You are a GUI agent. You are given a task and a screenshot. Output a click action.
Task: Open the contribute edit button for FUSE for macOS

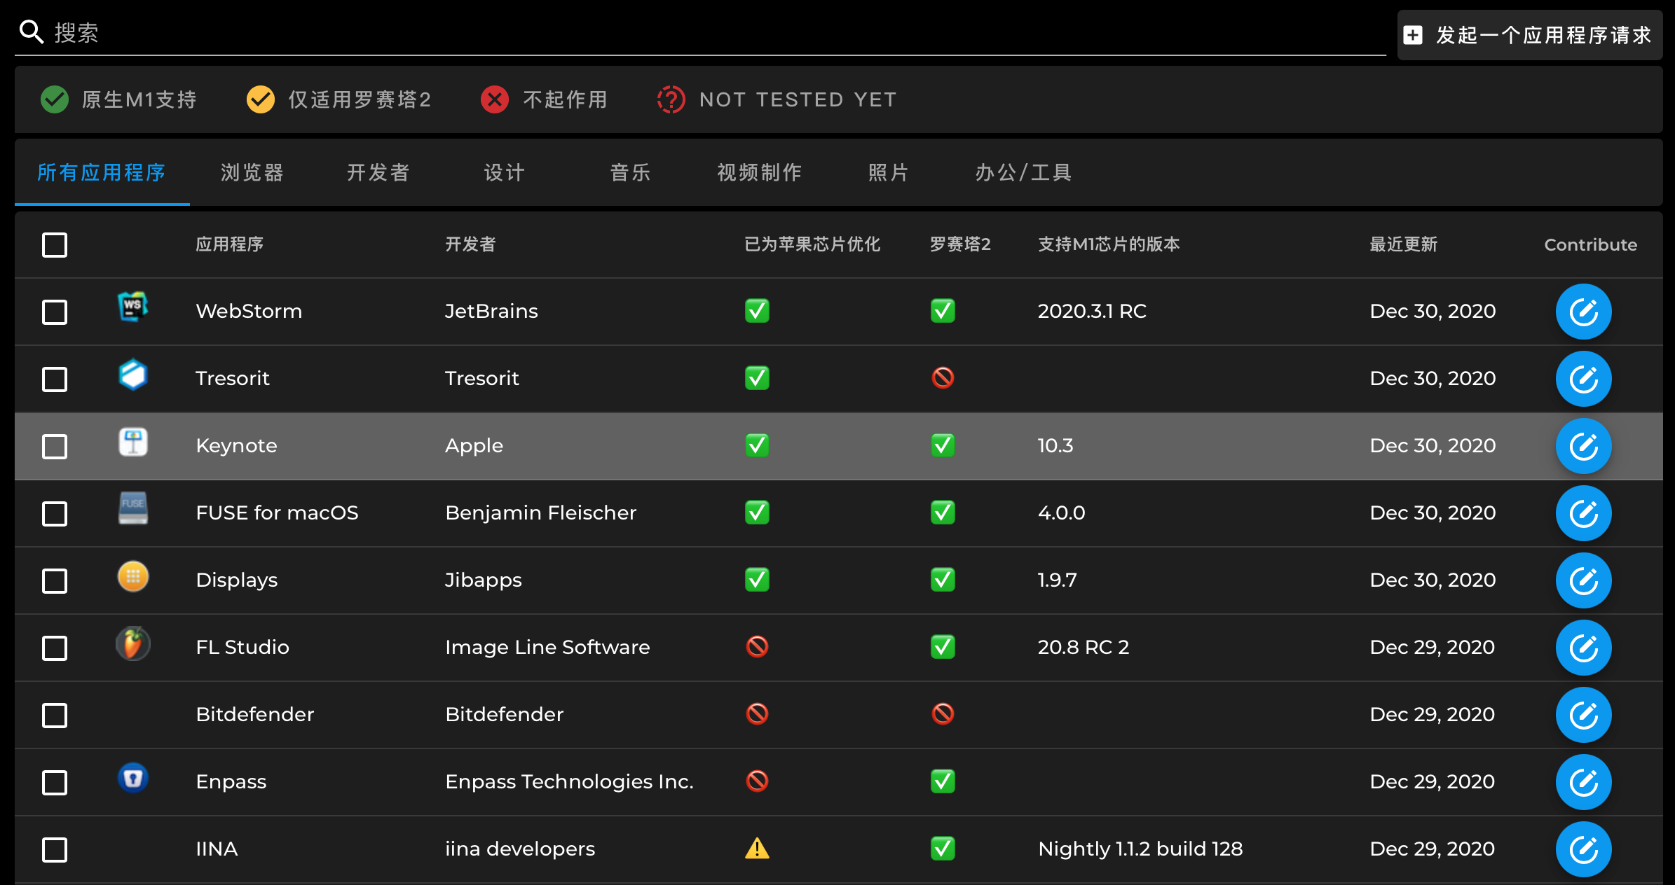1583,513
